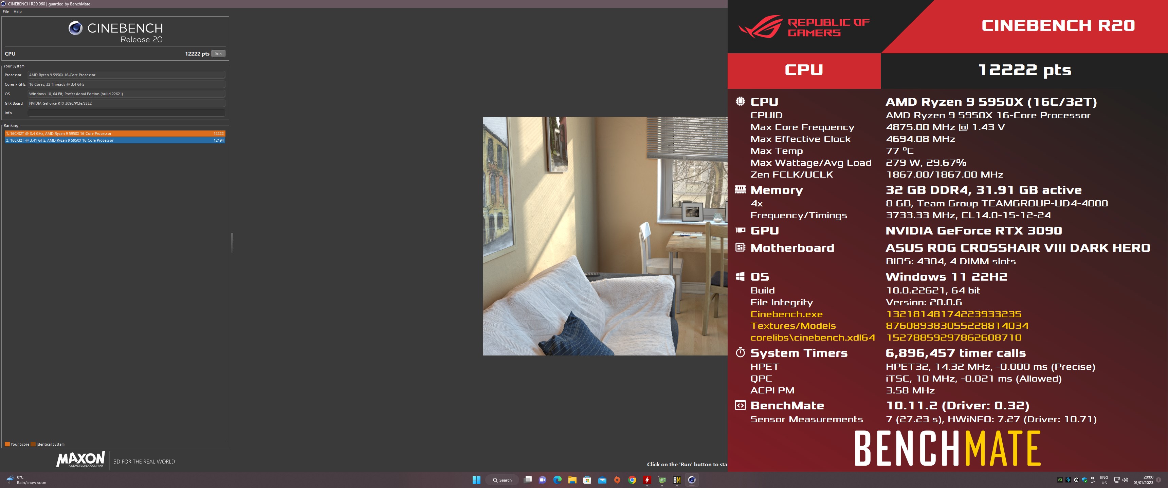Launch Google Chrome from the taskbar
The height and width of the screenshot is (488, 1168).
click(632, 480)
